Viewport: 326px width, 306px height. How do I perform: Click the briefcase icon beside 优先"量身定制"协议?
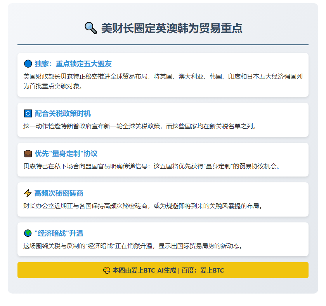28,154
